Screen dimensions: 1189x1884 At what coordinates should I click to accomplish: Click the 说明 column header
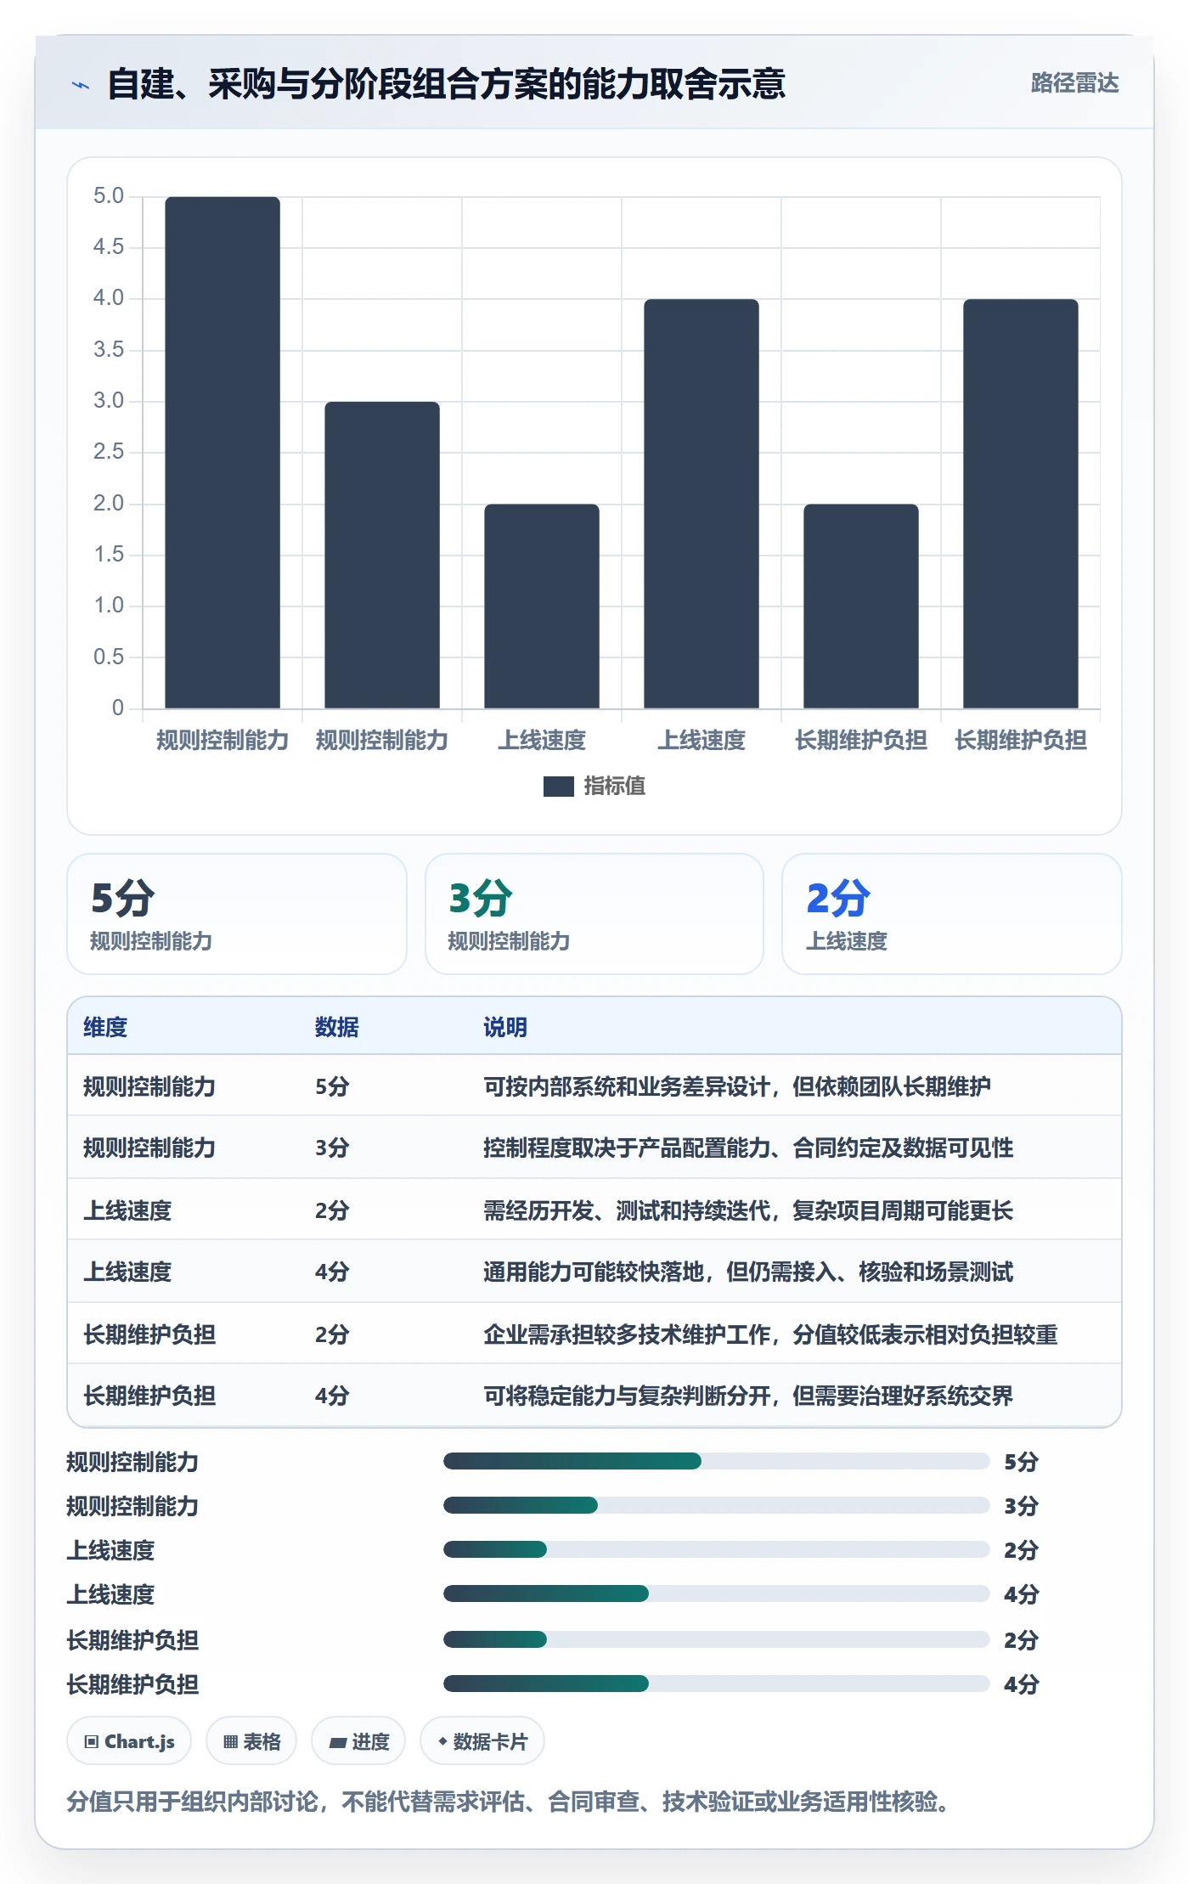pos(505,1027)
